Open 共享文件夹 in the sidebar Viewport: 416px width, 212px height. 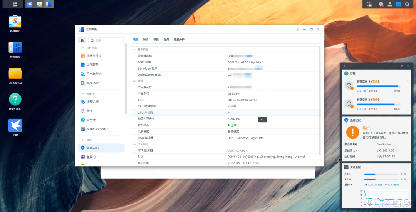(x=101, y=56)
